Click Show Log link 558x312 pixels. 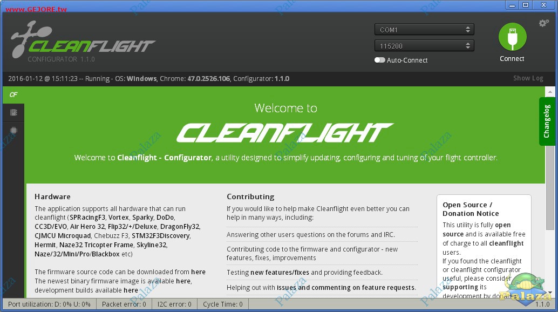pyautogui.click(x=528, y=78)
